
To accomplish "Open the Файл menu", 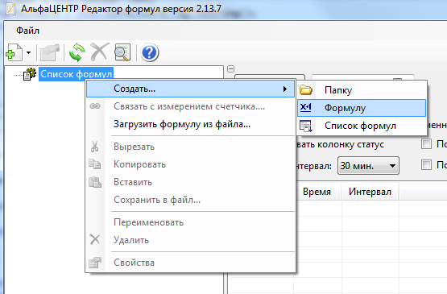I will coord(27,31).
